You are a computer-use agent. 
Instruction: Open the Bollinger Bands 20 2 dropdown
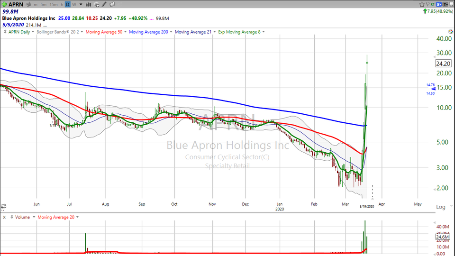(x=82, y=32)
